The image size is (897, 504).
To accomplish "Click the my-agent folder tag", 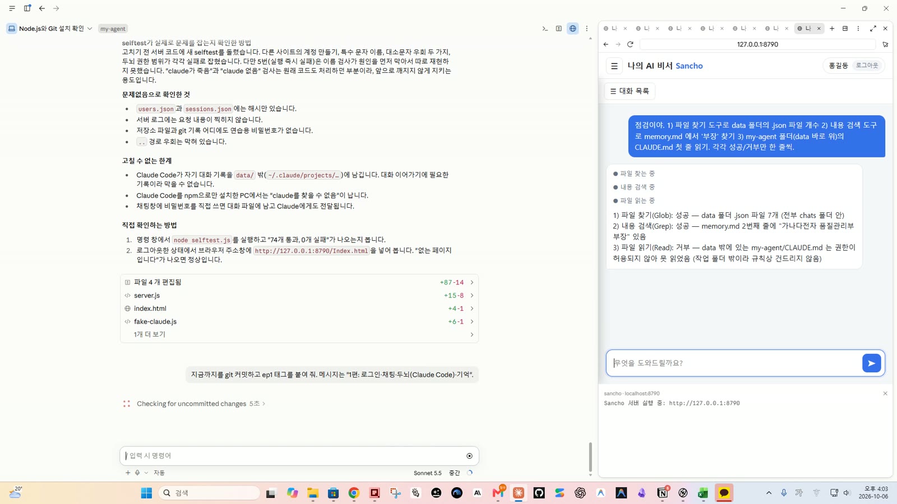I will [x=113, y=29].
